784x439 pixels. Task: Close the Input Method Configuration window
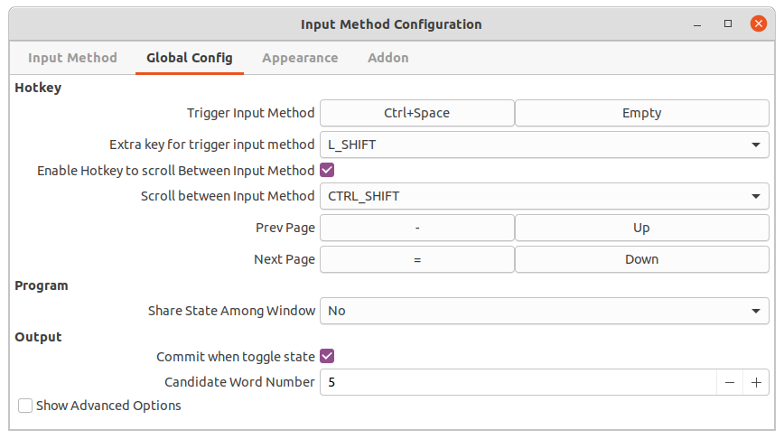pyautogui.click(x=759, y=23)
